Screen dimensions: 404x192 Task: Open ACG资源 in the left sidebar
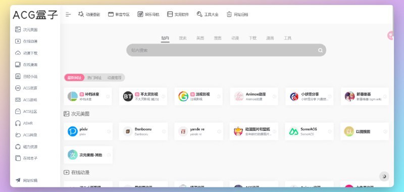(26, 88)
